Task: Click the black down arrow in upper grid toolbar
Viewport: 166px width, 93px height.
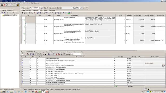Action: tap(53, 13)
